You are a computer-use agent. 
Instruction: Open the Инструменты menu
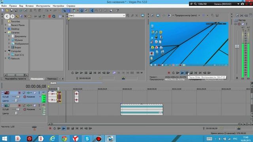43,6
